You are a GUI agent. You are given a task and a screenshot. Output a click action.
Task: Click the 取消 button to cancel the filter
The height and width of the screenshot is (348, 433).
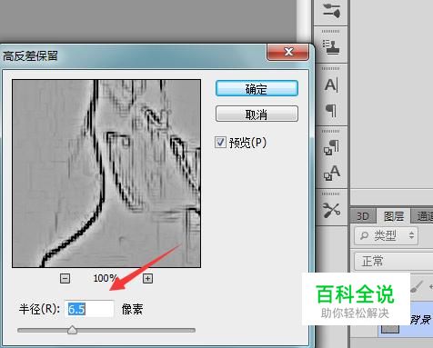(x=257, y=114)
